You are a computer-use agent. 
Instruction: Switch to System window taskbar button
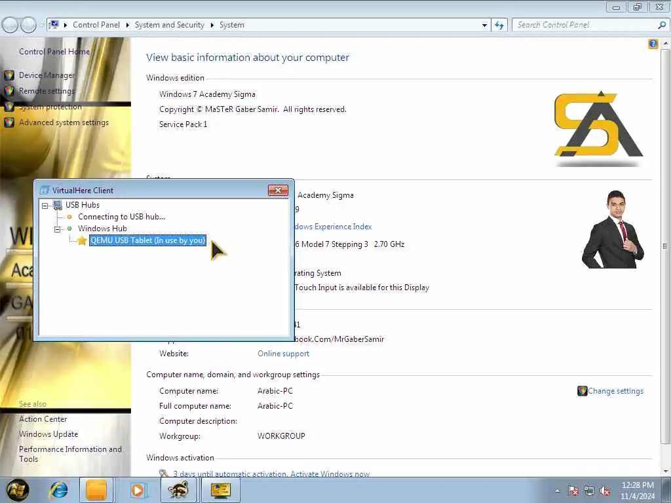[x=220, y=490]
